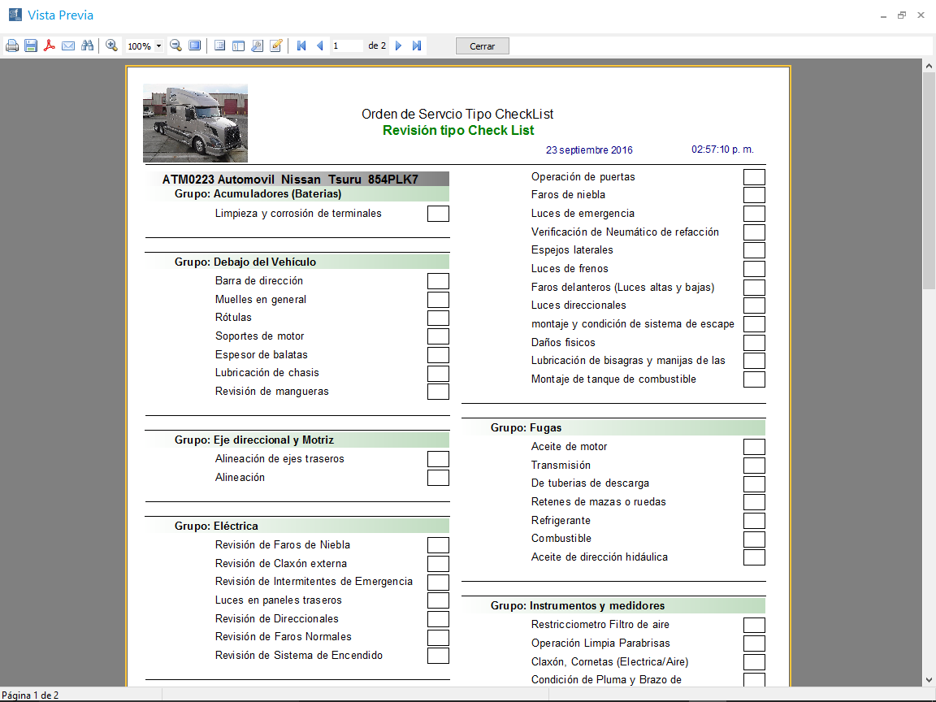Click the Cerrar button
Viewport: 936px width, 702px height.
[482, 45]
